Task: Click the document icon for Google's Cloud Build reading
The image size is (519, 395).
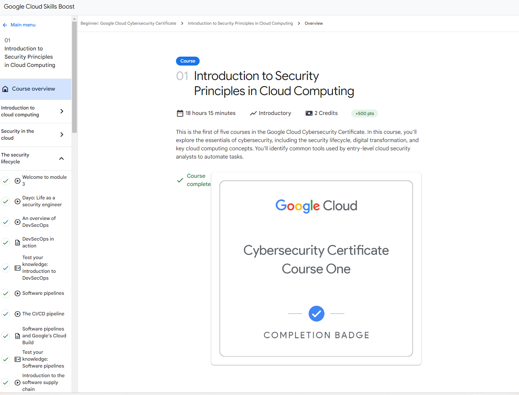Action: click(17, 336)
